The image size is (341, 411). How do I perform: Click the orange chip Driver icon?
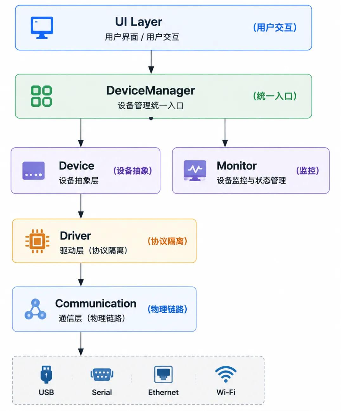click(37, 241)
